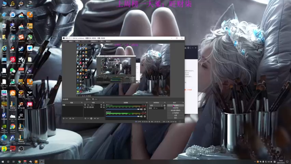
Task: Click the OBS preview canvas
Action: tap(123, 70)
